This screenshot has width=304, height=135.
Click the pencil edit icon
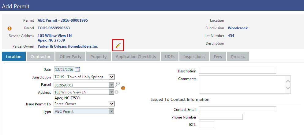pos(118,46)
